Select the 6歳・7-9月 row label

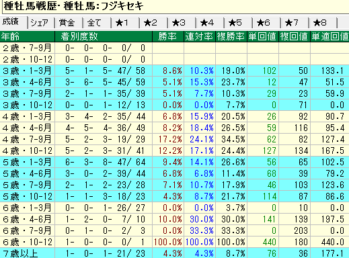pos(28,230)
